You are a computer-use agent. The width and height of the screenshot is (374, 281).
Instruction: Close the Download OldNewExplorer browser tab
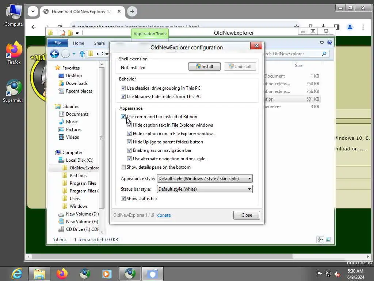coord(119,11)
